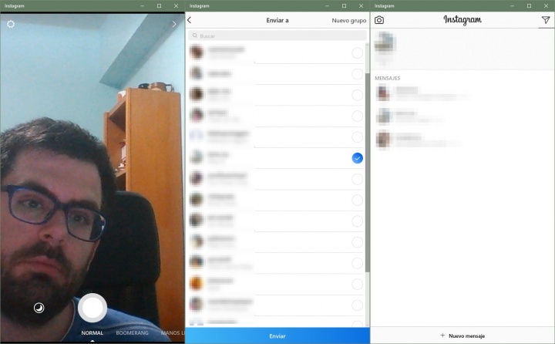Select fifth contact's radio circle
The height and width of the screenshot is (344, 555).
coord(357,137)
